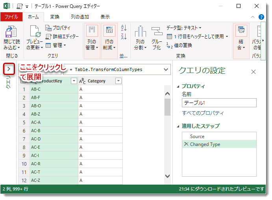The image size is (272, 200).
Task: Sort ascending with the A-Z icon
Action: coord(124,28)
